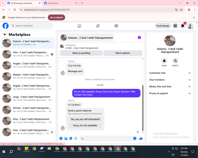This screenshot has width=198, height=158.
Task: Open Abdula's conversation in the list
Action: click(28, 76)
